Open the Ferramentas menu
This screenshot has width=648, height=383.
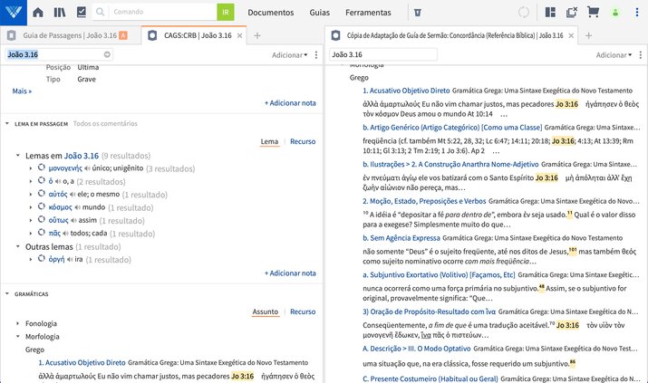[368, 13]
